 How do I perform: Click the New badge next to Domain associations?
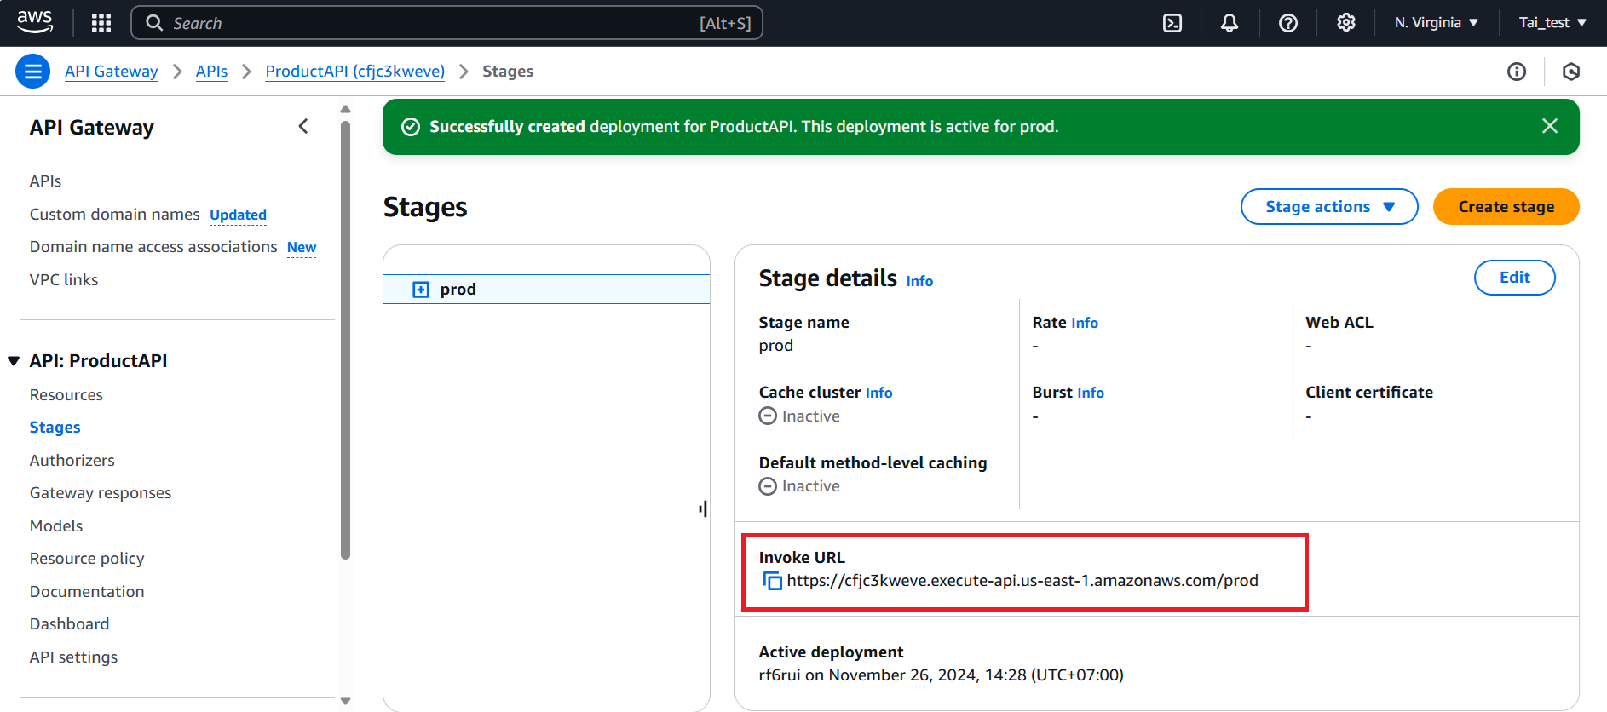pos(302,248)
